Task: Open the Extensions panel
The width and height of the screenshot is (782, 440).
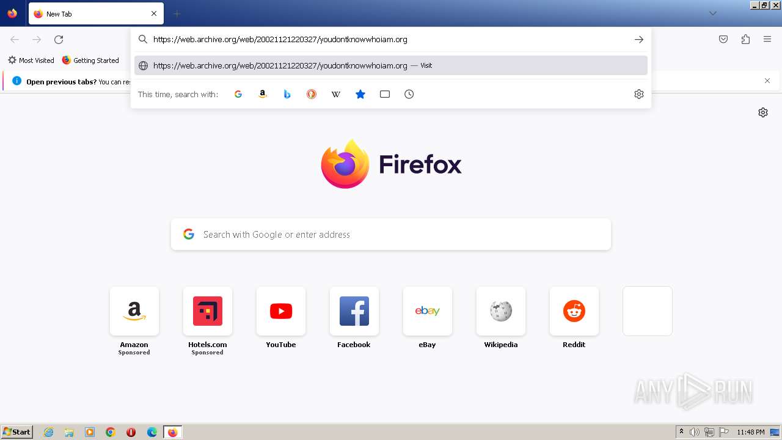Action: (x=745, y=40)
